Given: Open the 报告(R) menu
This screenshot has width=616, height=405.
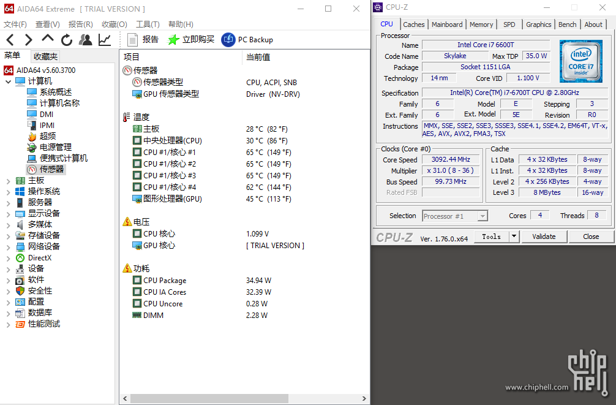Looking at the screenshot, I should [81, 25].
